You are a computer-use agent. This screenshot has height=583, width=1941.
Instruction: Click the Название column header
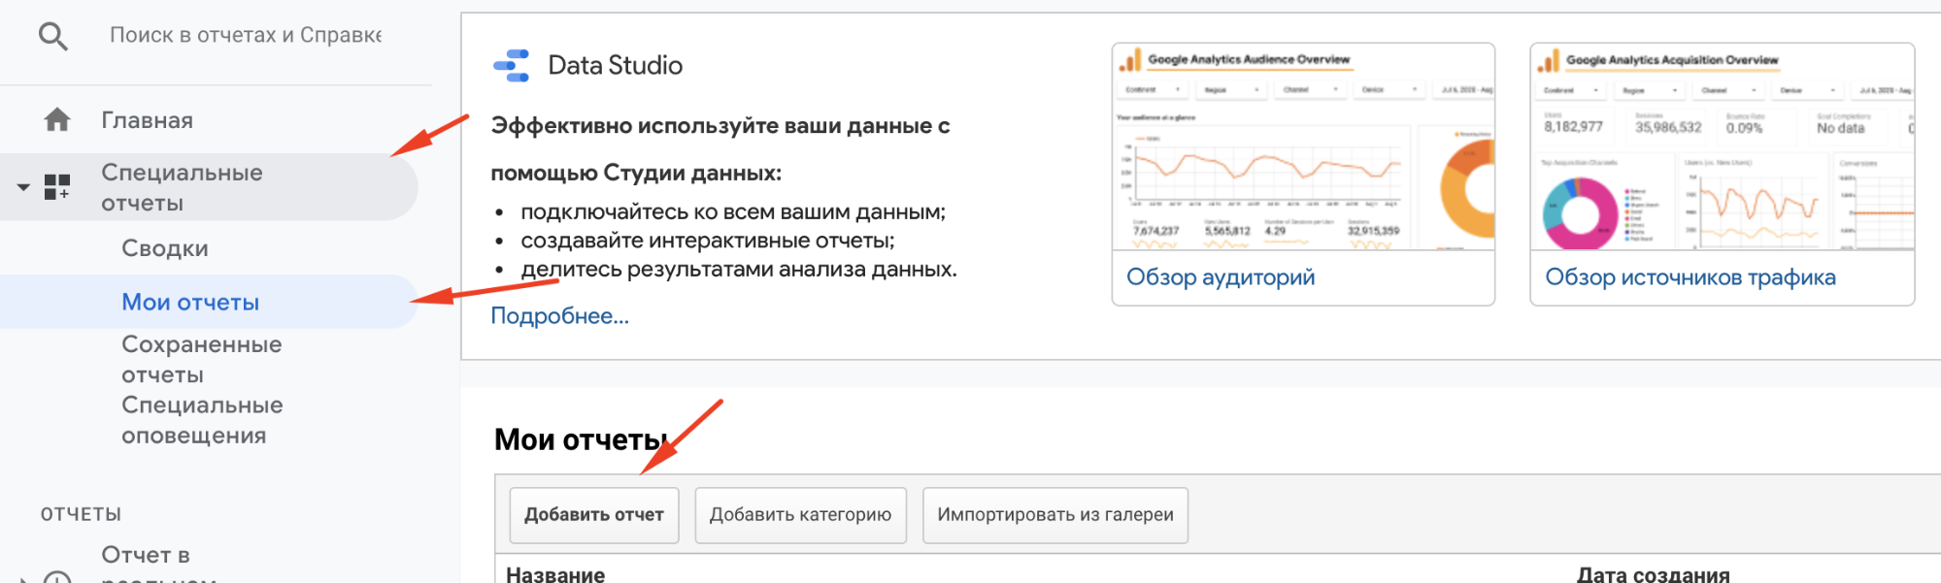(555, 574)
